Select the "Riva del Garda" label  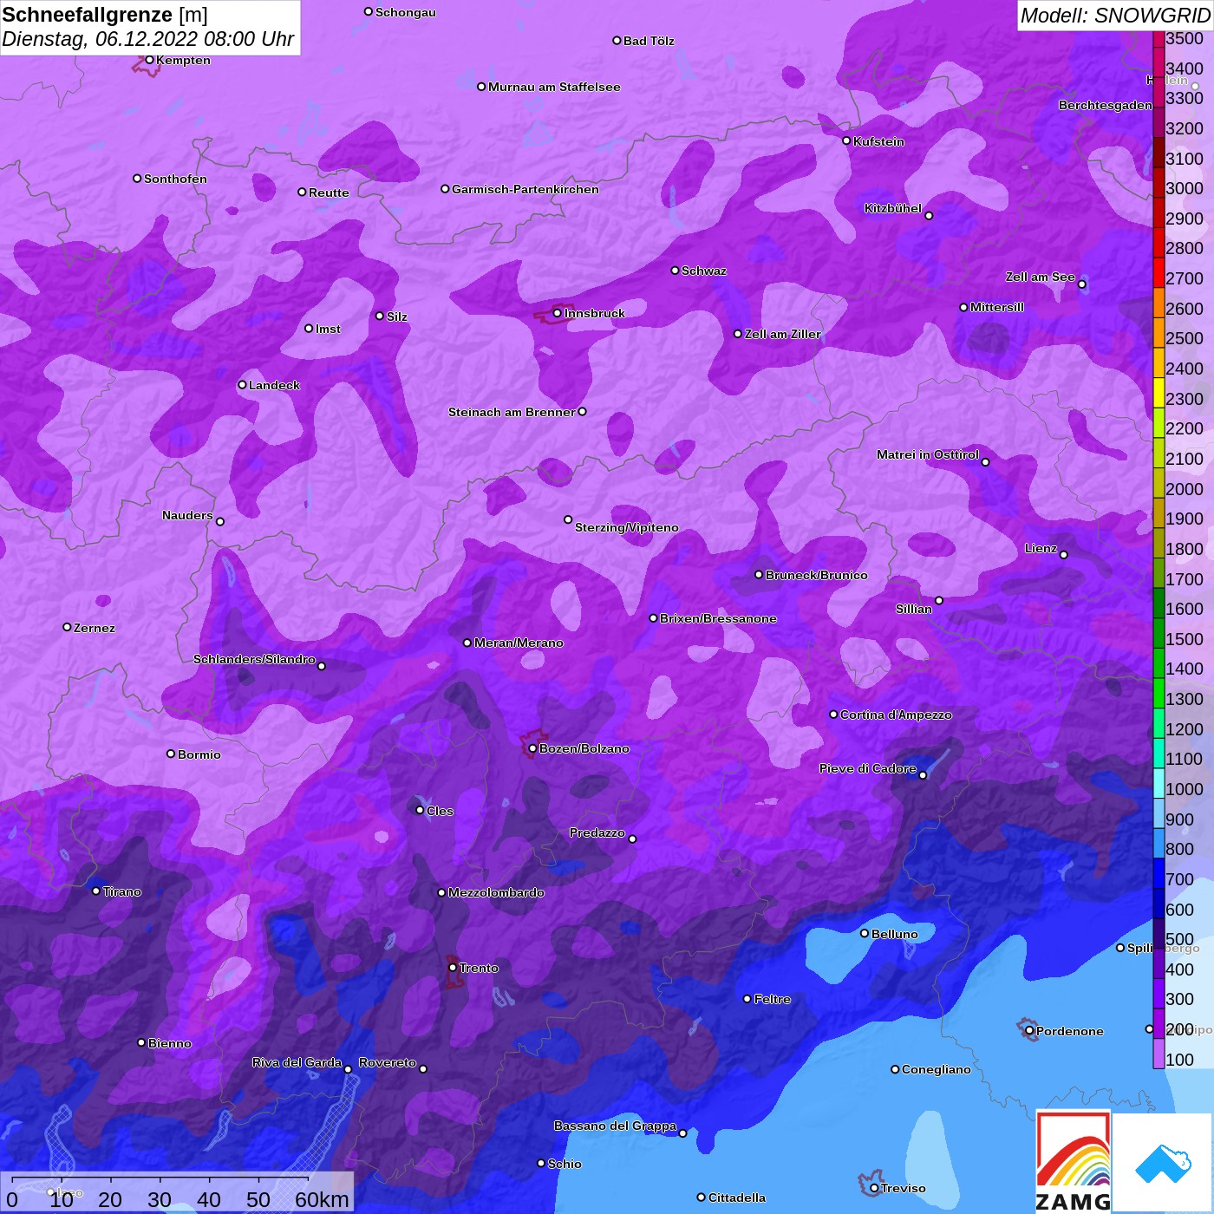(x=297, y=1062)
